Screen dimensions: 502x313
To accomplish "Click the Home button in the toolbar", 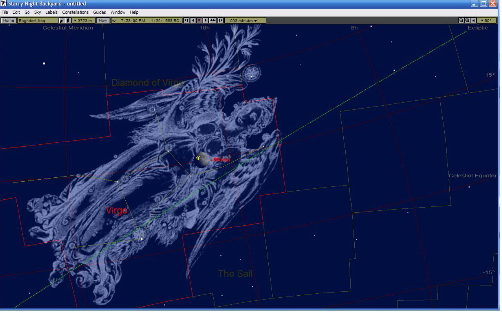I will 8,20.
